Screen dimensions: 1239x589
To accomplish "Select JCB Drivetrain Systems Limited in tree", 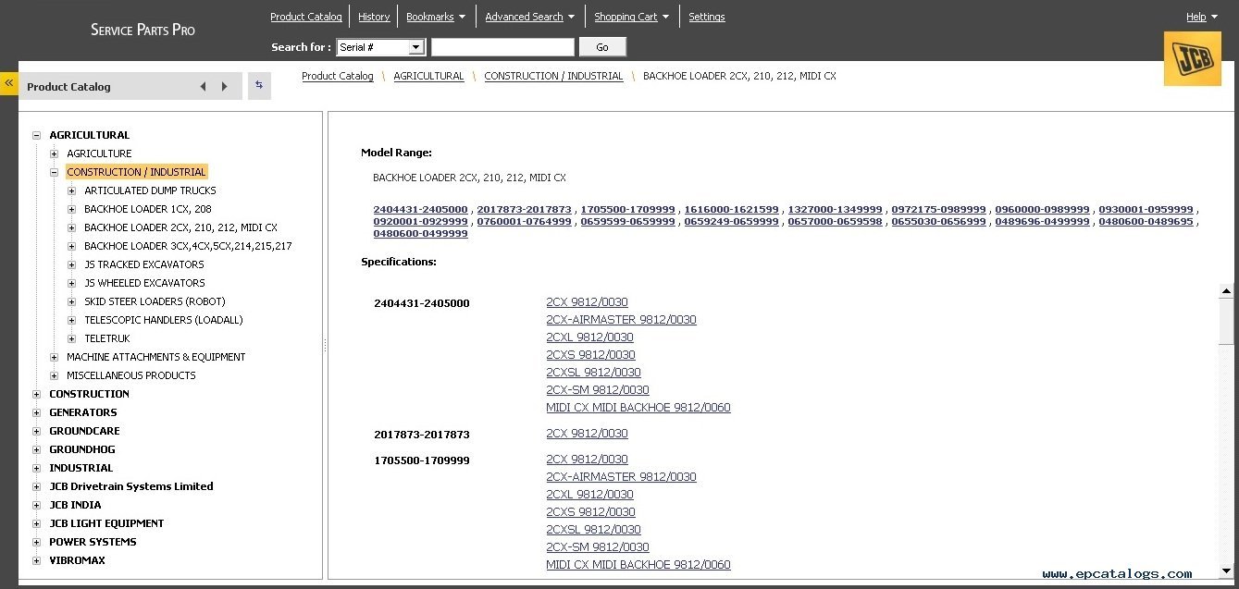I will click(x=131, y=486).
